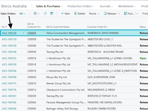Click the Storco Australia company name
Image resolution: width=148 pixels, height=111 pixels.
[x=14, y=6]
